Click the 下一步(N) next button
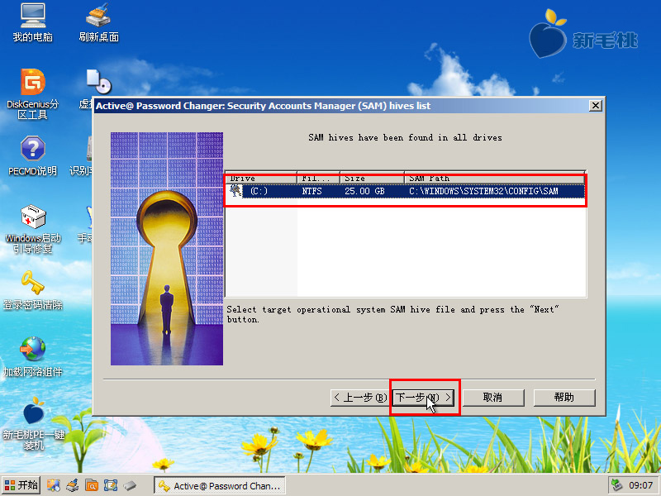 click(423, 398)
